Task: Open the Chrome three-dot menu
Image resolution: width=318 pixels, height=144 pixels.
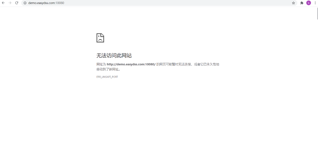Action: (x=315, y=3)
